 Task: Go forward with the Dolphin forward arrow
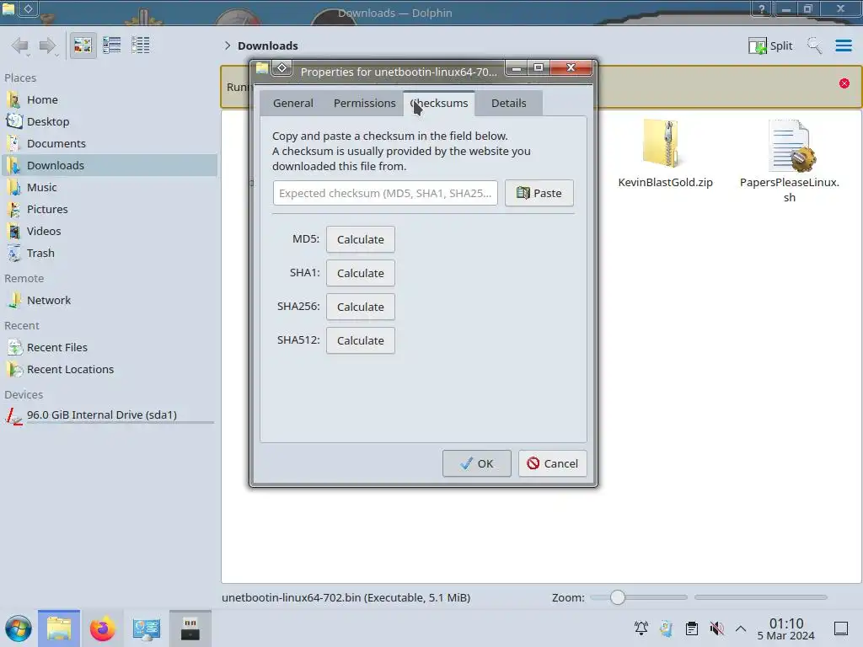(x=48, y=45)
